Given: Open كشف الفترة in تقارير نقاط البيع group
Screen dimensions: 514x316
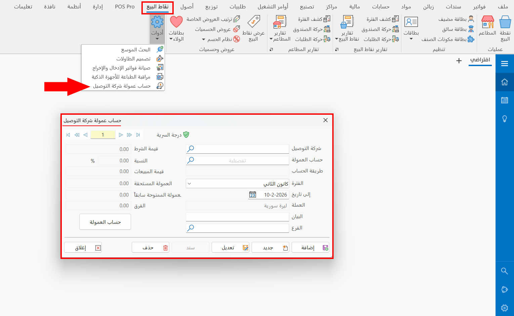Looking at the screenshot, I should pos(381,19).
